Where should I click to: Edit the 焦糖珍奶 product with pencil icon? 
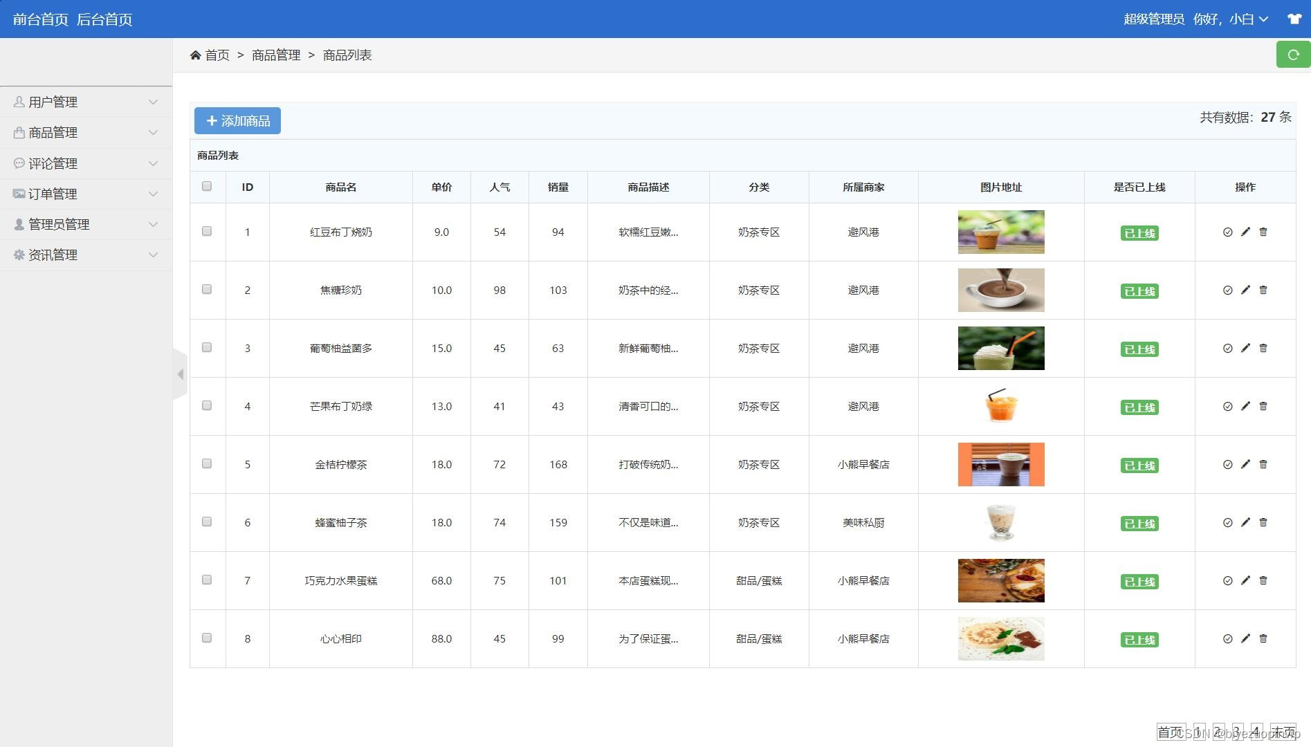[x=1245, y=290]
